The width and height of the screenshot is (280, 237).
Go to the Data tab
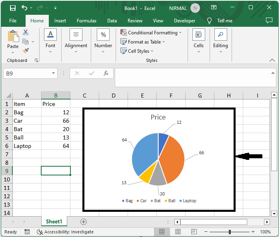click(112, 21)
